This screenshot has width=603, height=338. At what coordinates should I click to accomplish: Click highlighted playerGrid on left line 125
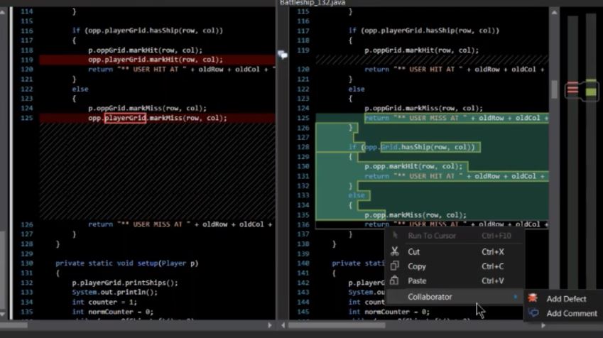tap(125, 118)
